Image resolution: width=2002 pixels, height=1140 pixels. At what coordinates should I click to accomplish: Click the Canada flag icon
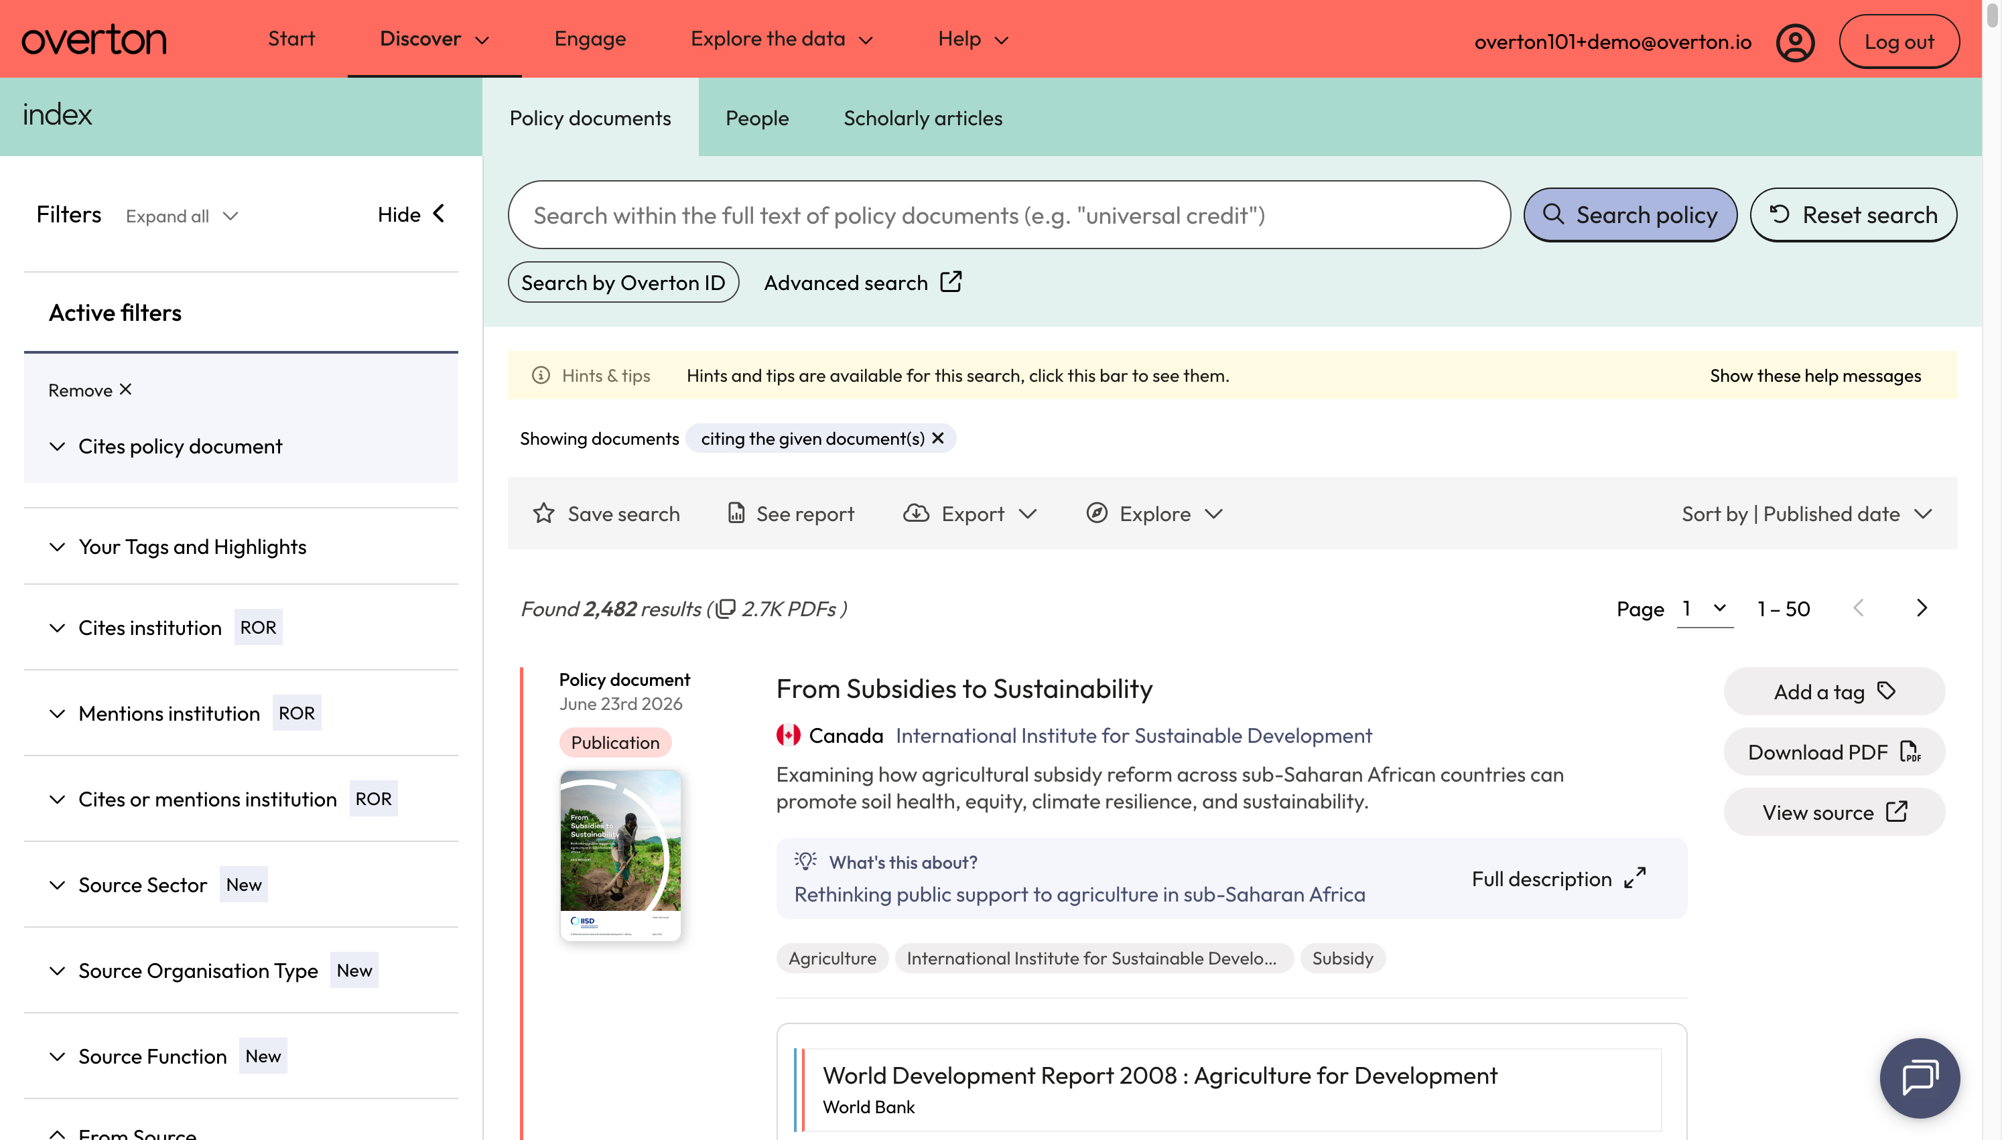[788, 735]
